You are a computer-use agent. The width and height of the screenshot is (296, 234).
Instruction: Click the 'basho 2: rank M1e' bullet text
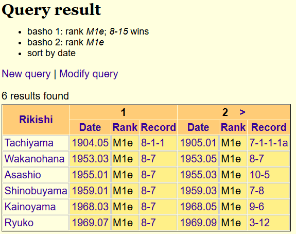click(x=65, y=42)
